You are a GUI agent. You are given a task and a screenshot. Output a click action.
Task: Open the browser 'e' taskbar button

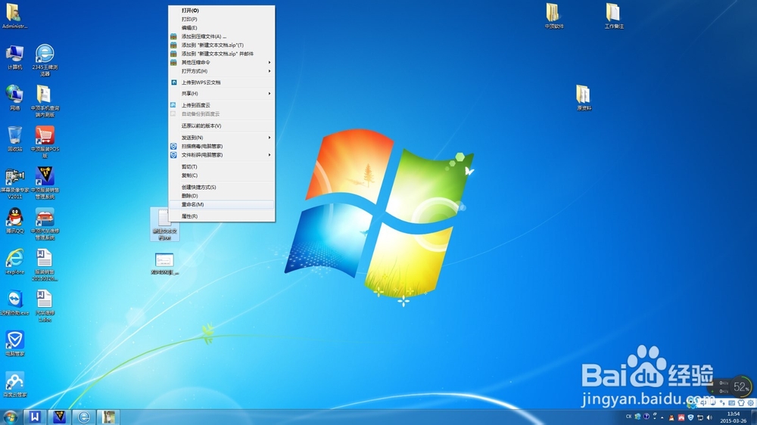coord(83,417)
